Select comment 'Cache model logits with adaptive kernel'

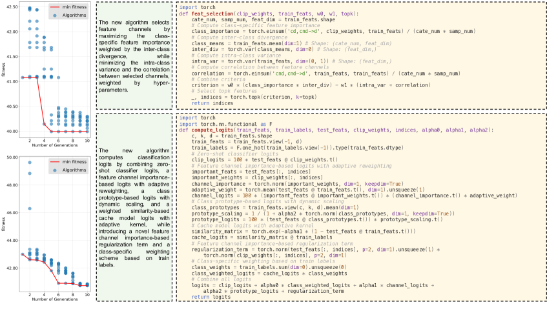pyautogui.click(x=253, y=225)
